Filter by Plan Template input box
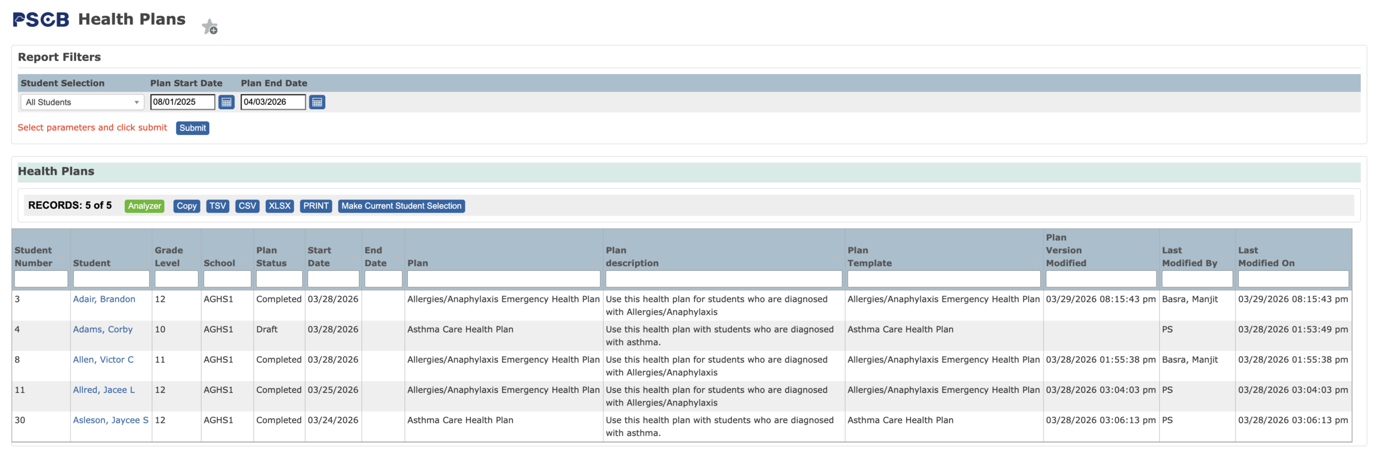This screenshot has width=1377, height=453. [x=944, y=279]
